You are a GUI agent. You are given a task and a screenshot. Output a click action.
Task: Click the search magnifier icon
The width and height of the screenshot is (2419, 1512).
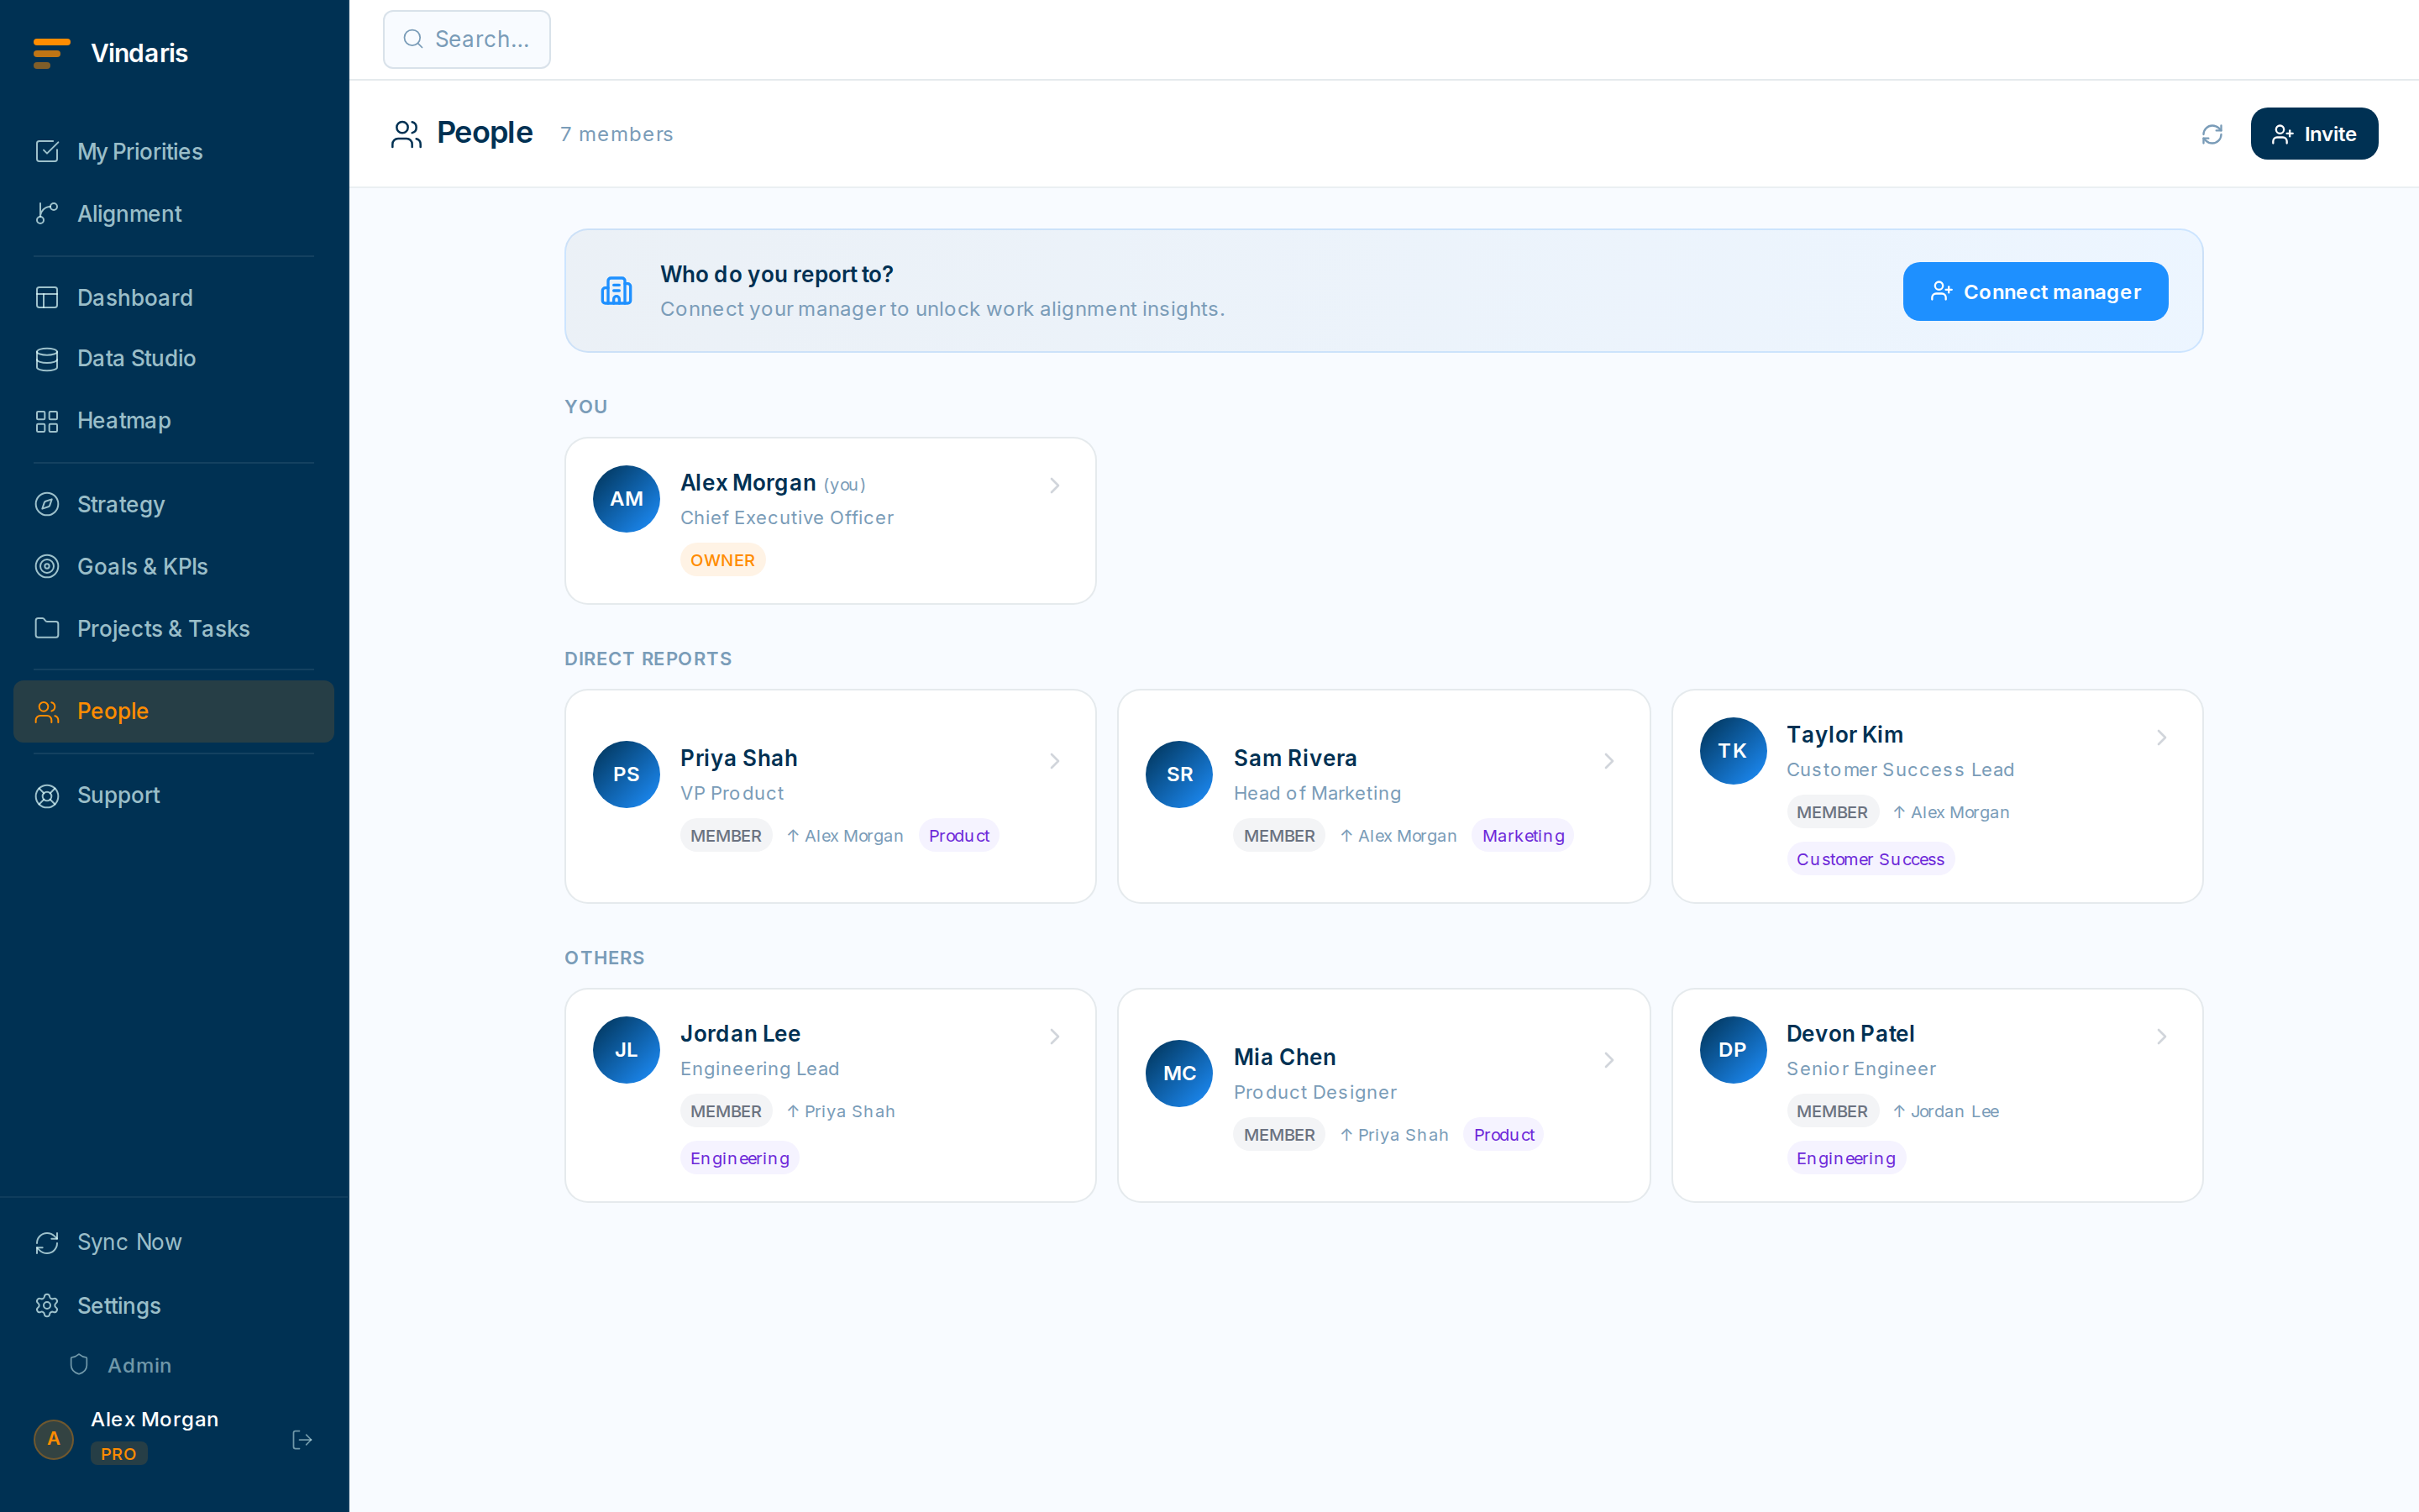coord(413,39)
